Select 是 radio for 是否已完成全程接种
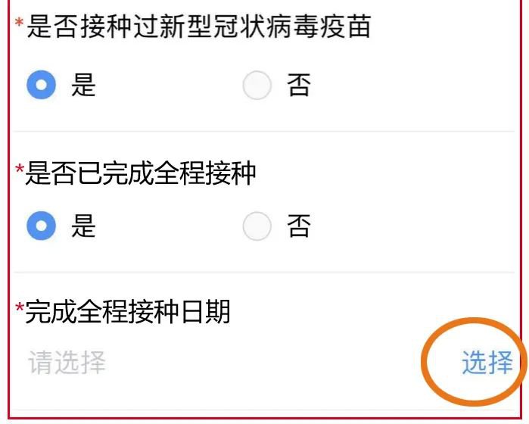 click(41, 226)
